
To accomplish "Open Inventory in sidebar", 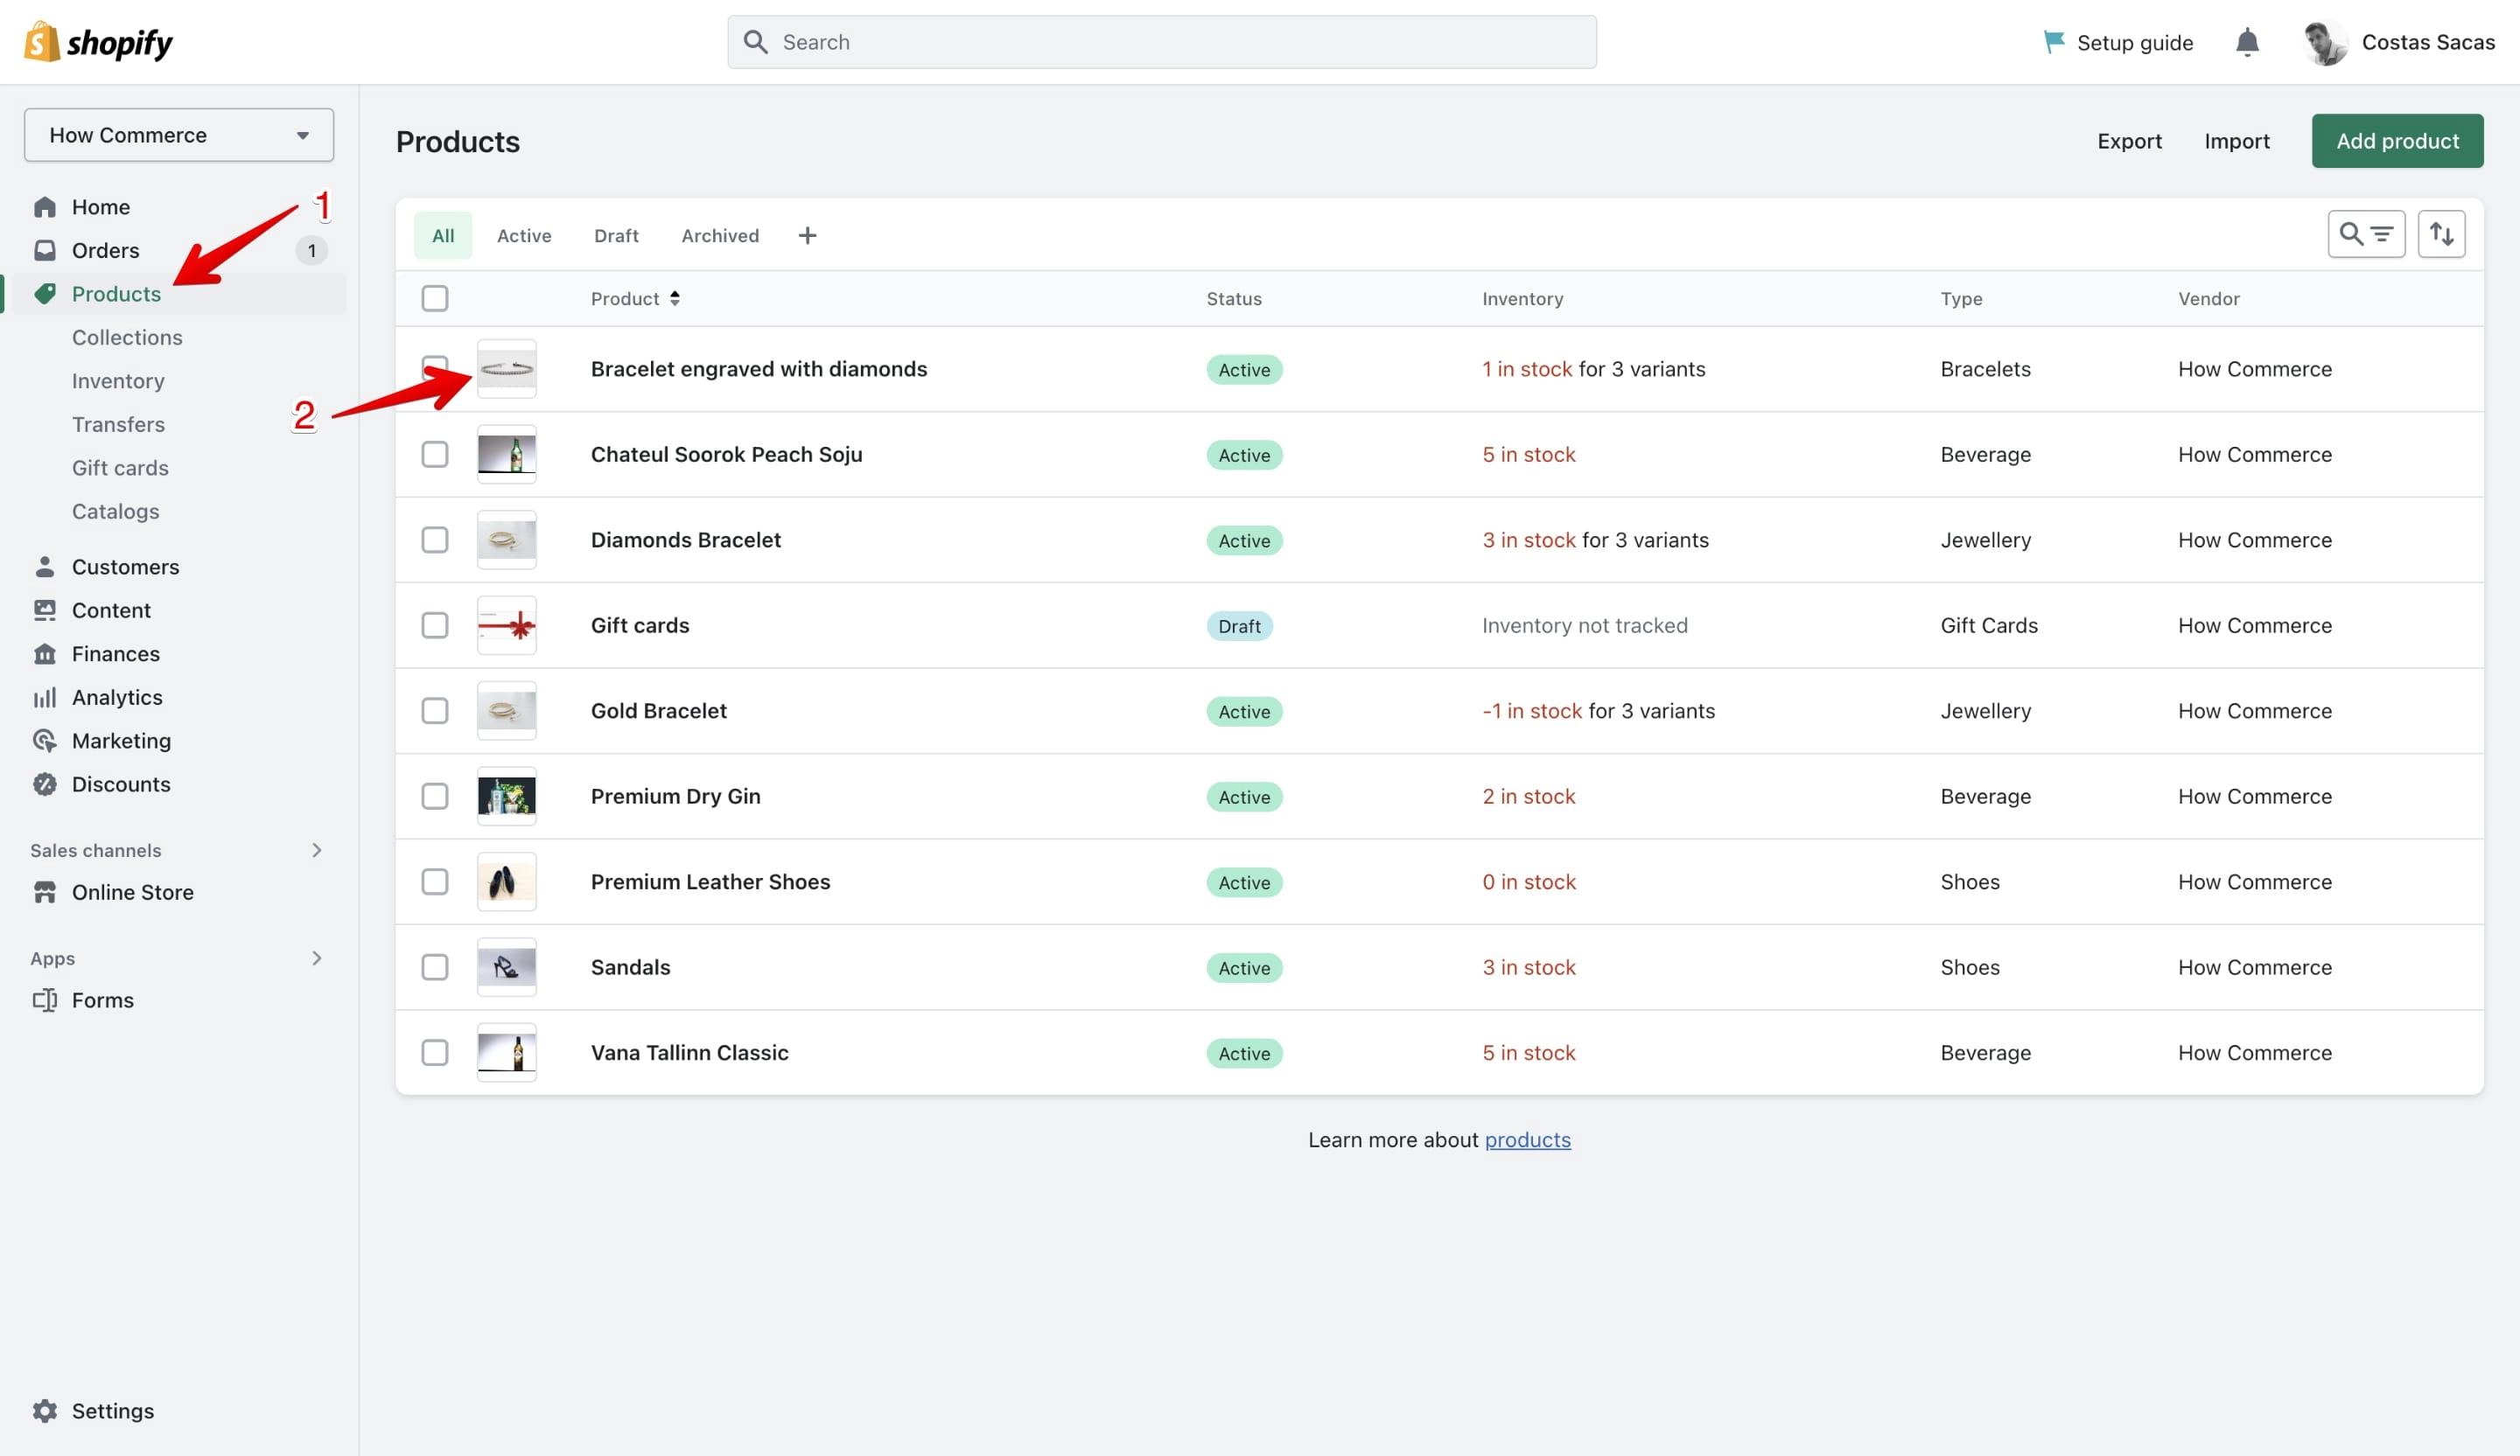I will pyautogui.click(x=118, y=380).
